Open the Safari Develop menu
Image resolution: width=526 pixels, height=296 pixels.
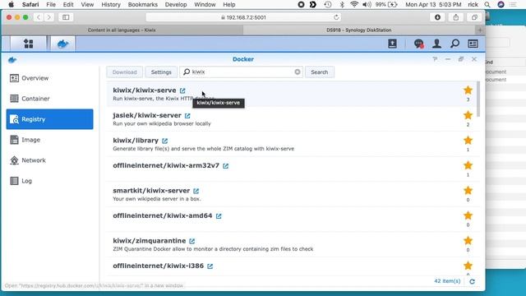click(x=176, y=5)
